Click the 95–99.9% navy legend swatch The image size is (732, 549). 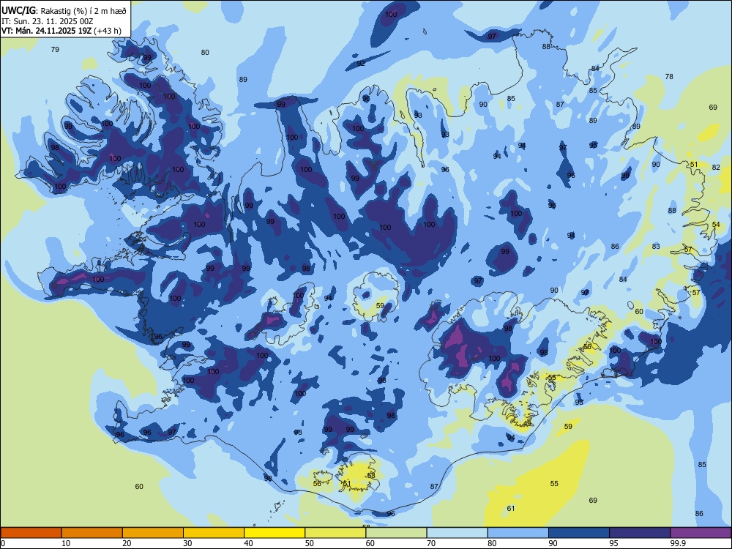(640, 533)
